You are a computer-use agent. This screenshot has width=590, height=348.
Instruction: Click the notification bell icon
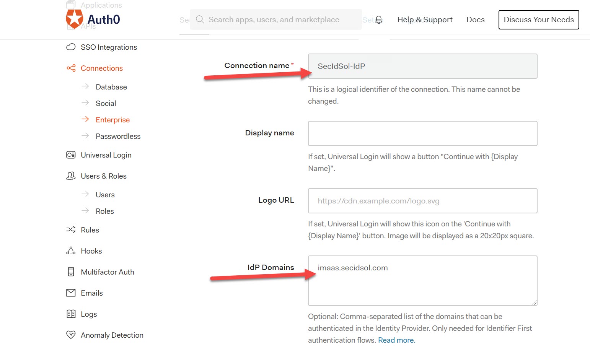(x=378, y=20)
